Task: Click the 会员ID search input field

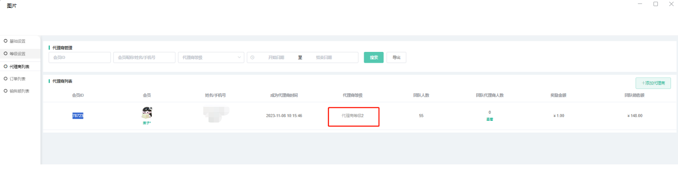Action: [x=79, y=58]
